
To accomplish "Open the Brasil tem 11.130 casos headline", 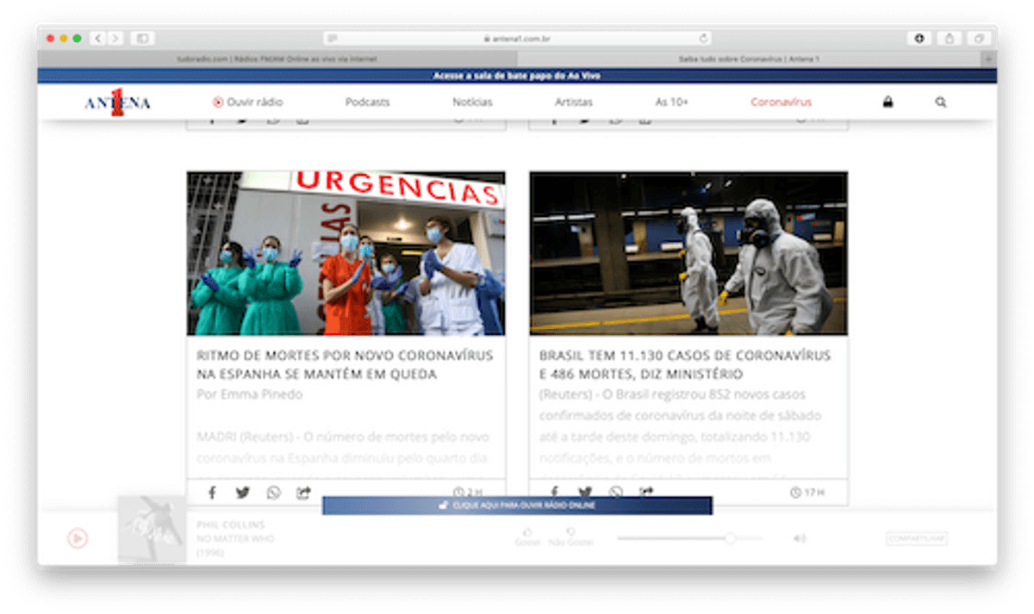I will pos(685,365).
